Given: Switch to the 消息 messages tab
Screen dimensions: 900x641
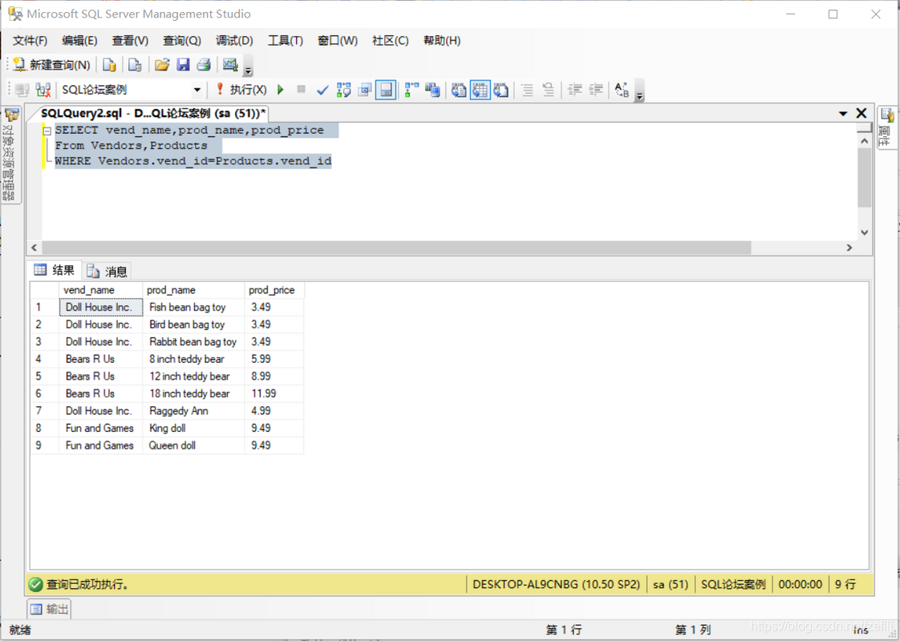Looking at the screenshot, I should click(x=107, y=271).
